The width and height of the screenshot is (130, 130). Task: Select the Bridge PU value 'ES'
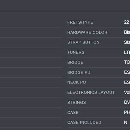click(127, 72)
